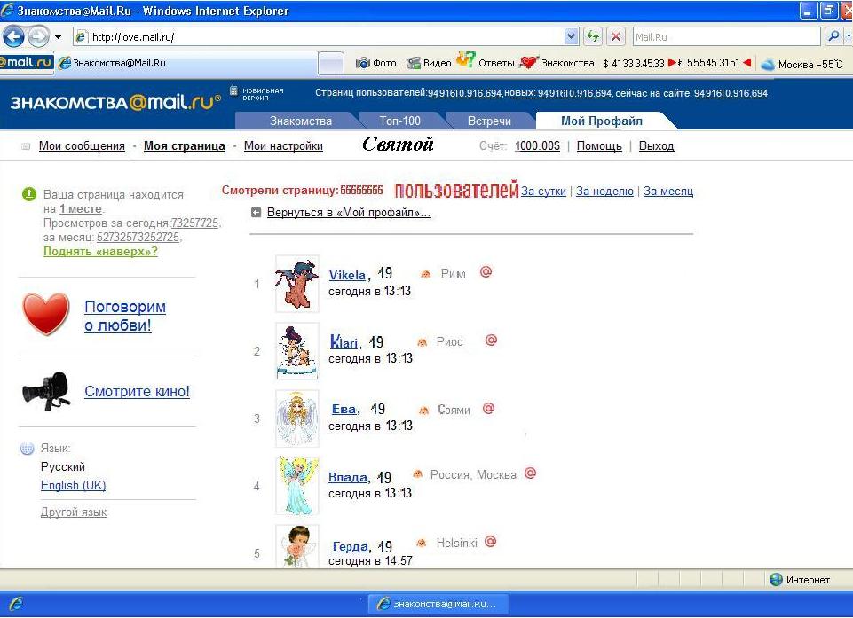Click the red heart icon
853x618 pixels.
pyautogui.click(x=45, y=314)
